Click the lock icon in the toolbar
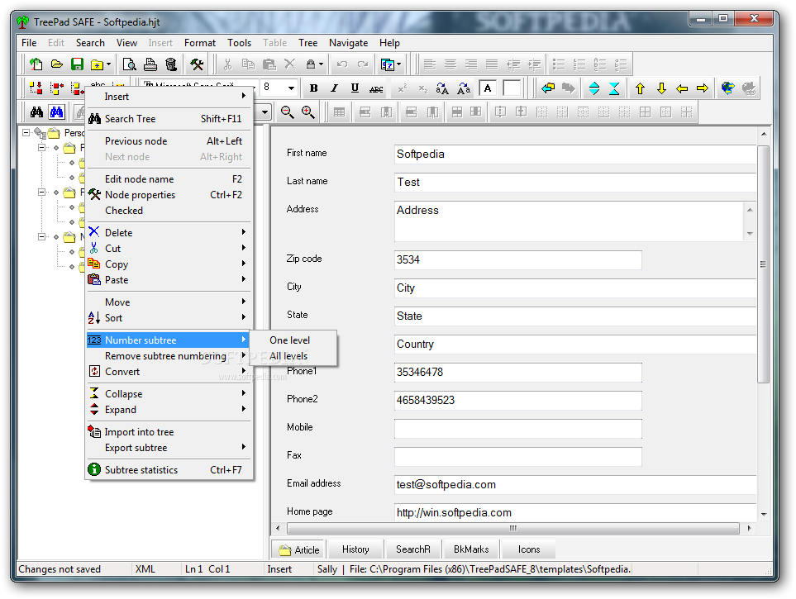 click(311, 64)
